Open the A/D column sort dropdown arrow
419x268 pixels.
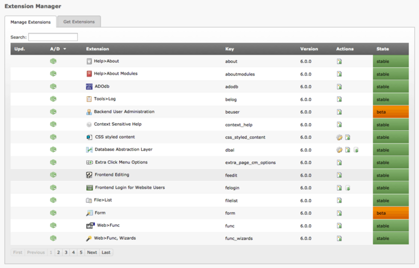[x=65, y=48]
